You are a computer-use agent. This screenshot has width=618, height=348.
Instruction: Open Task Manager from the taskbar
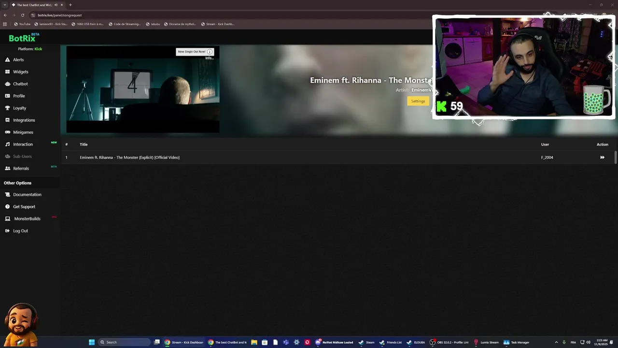pyautogui.click(x=517, y=342)
